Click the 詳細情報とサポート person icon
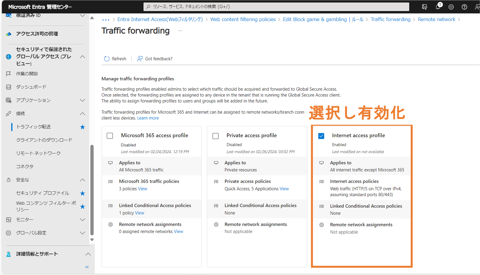Image resolution: width=480 pixels, height=275 pixels. [9, 254]
